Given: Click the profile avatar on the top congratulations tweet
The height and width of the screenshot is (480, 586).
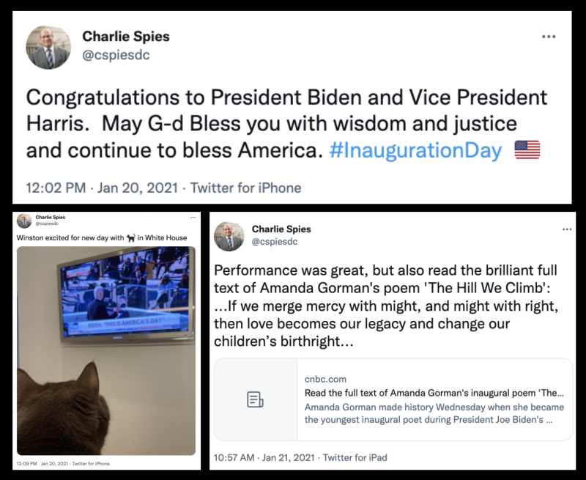Looking at the screenshot, I should point(49,47).
